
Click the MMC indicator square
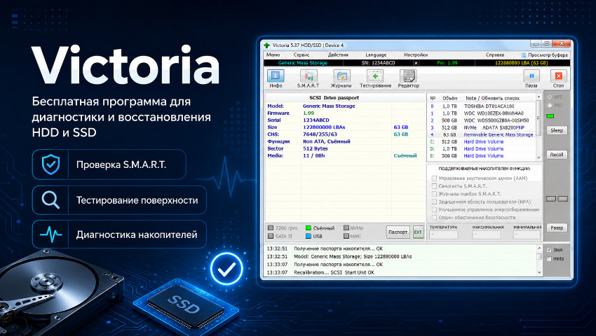(346, 236)
